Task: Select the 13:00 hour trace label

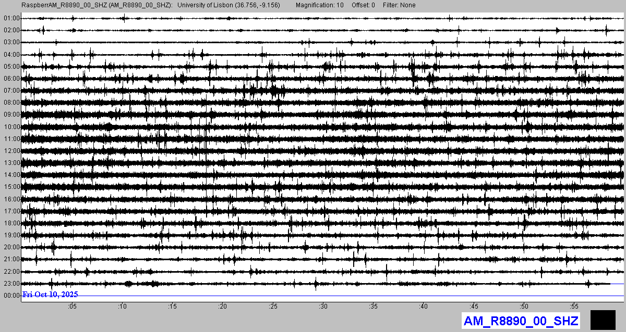Action: point(11,163)
